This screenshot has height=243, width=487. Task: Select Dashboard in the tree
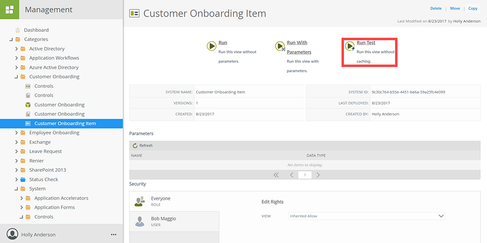coord(37,30)
